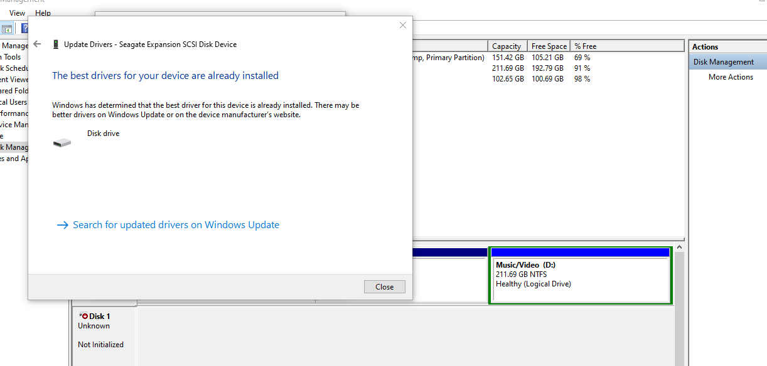Screen dimensions: 767x366
Task: Select the Disk Management tree node behind dialog
Action: (x=14, y=147)
